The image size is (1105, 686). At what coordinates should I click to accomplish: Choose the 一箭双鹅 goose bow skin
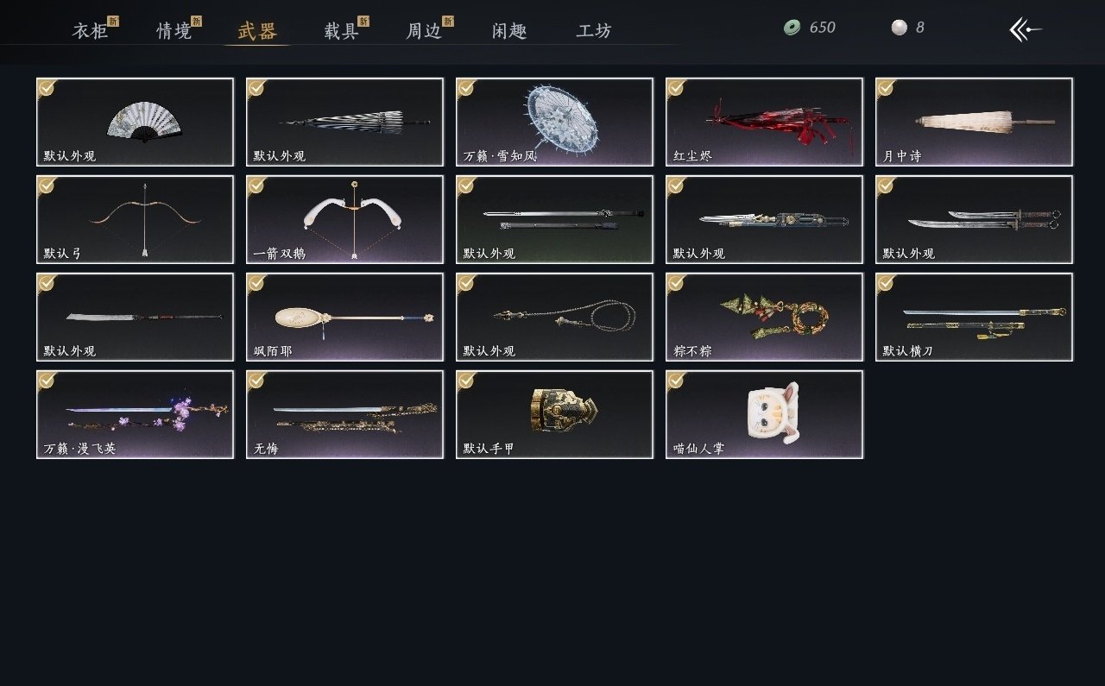344,219
